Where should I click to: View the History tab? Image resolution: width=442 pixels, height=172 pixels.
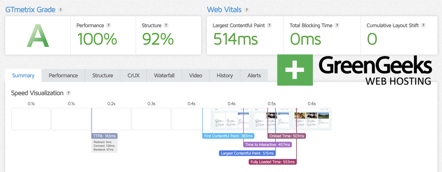[224, 75]
